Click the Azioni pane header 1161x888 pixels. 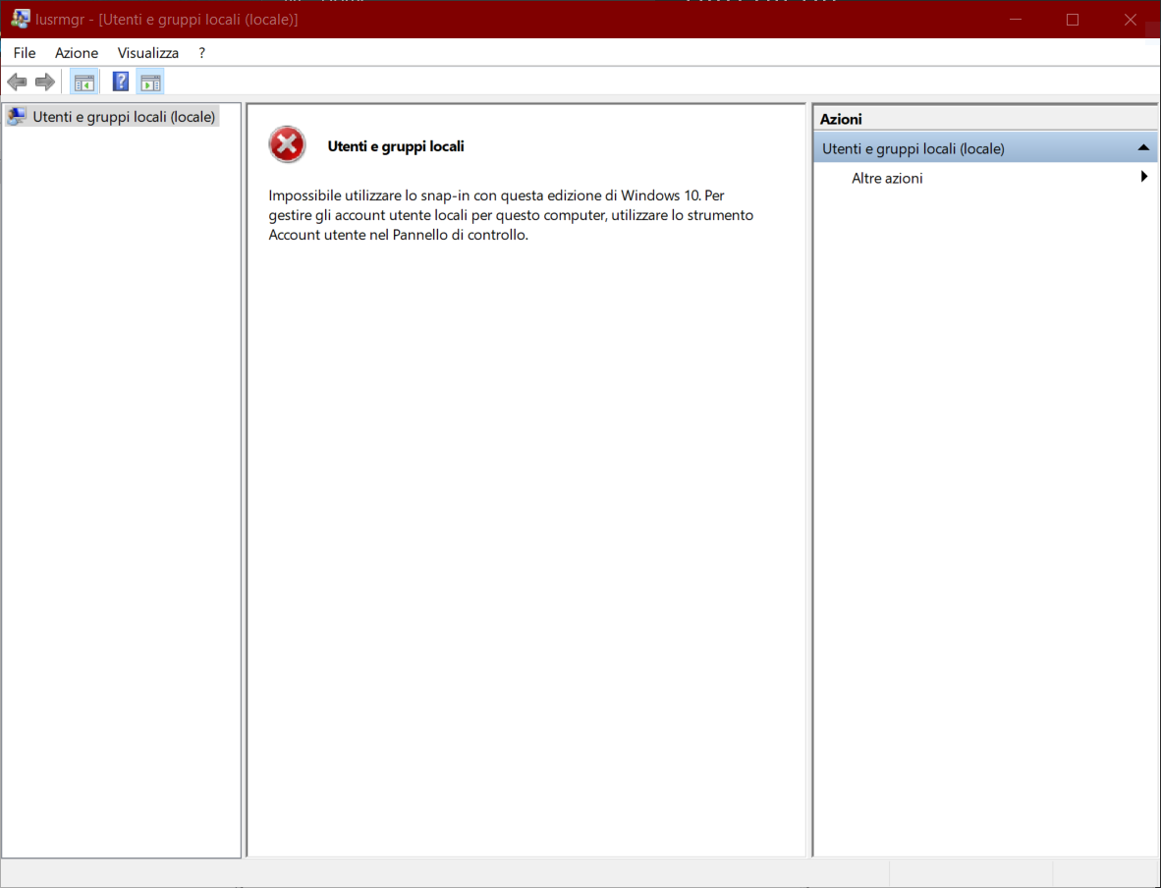pos(985,119)
